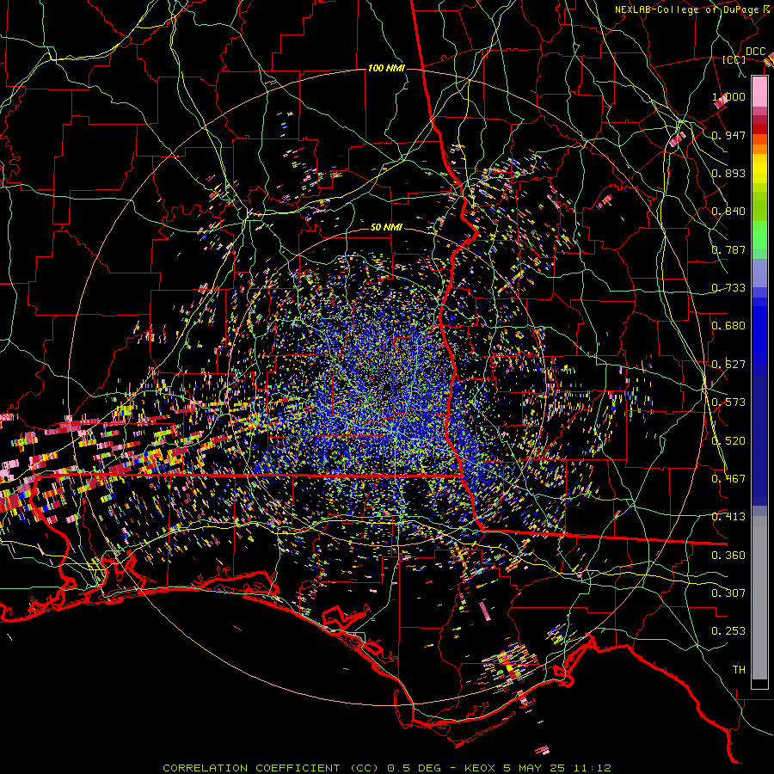Select the 0.893 scale value
The image size is (774, 774).
tap(728, 173)
